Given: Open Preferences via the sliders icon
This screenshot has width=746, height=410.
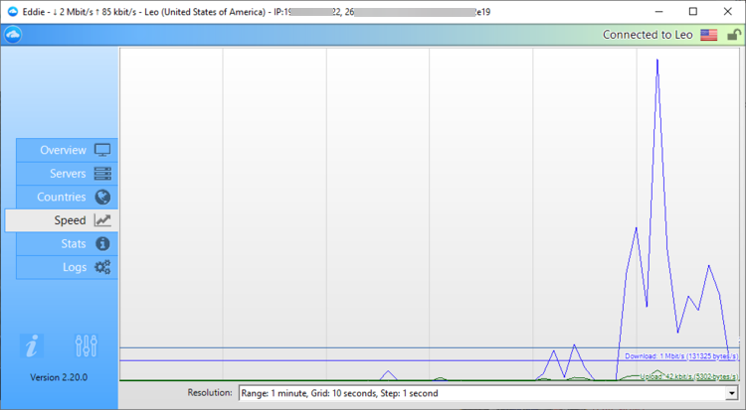Looking at the screenshot, I should [x=87, y=345].
